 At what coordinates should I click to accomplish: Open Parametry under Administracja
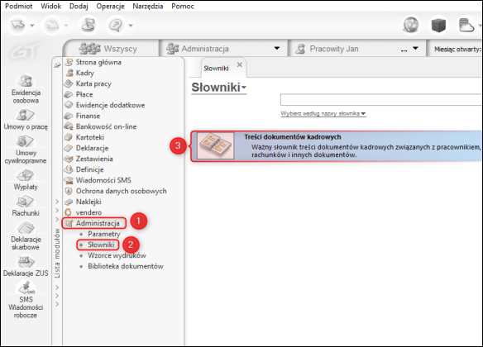tap(104, 234)
